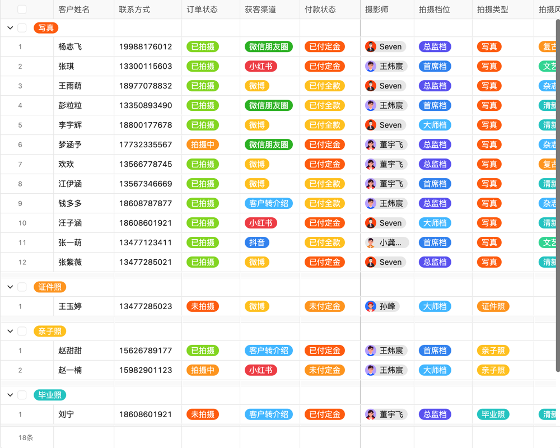Collapse the 毕业照 group chevron

click(x=10, y=395)
